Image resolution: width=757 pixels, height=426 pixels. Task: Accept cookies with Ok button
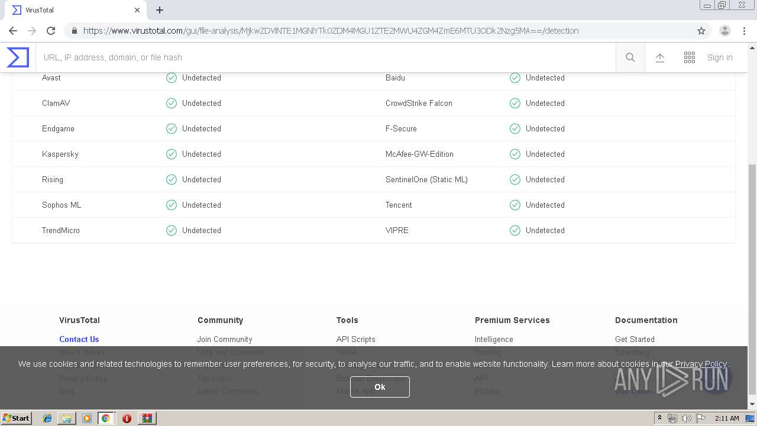pos(380,386)
